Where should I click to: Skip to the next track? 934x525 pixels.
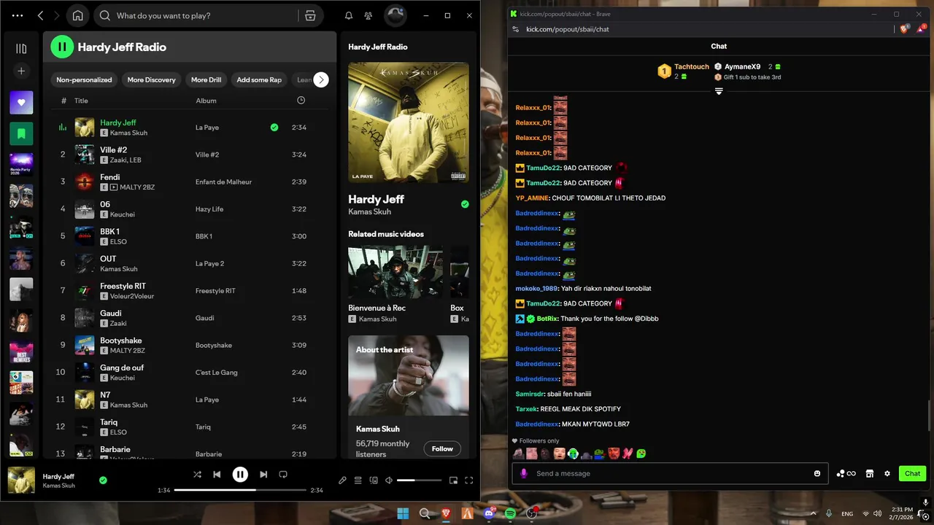(x=263, y=474)
